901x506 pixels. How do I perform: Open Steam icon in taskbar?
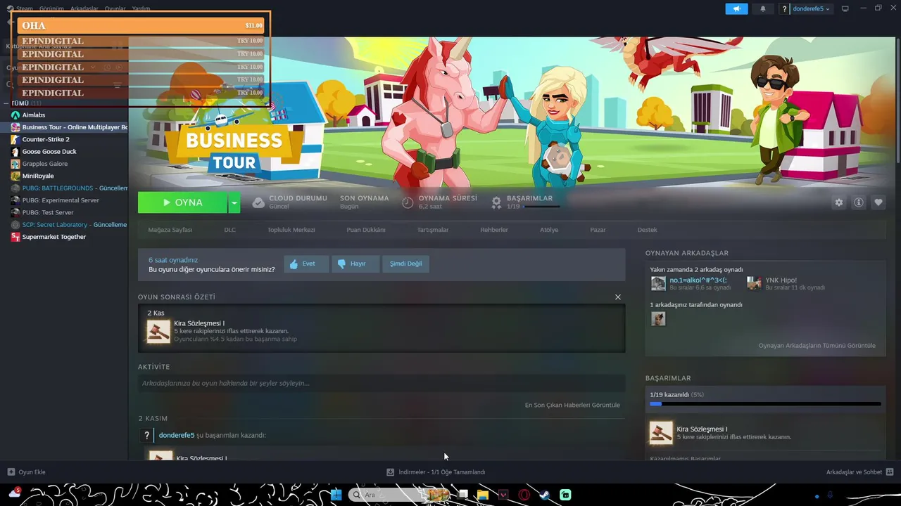click(x=544, y=495)
